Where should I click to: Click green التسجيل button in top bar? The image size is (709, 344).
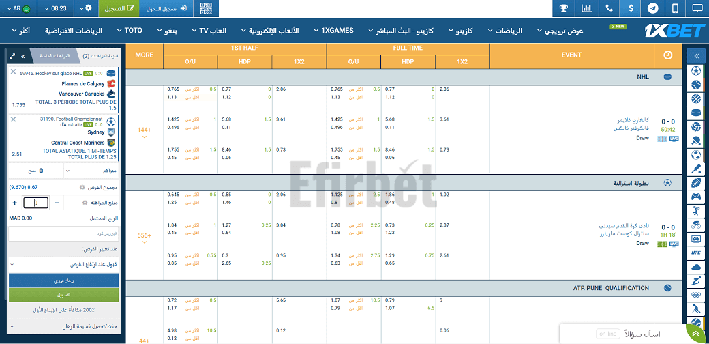click(119, 9)
